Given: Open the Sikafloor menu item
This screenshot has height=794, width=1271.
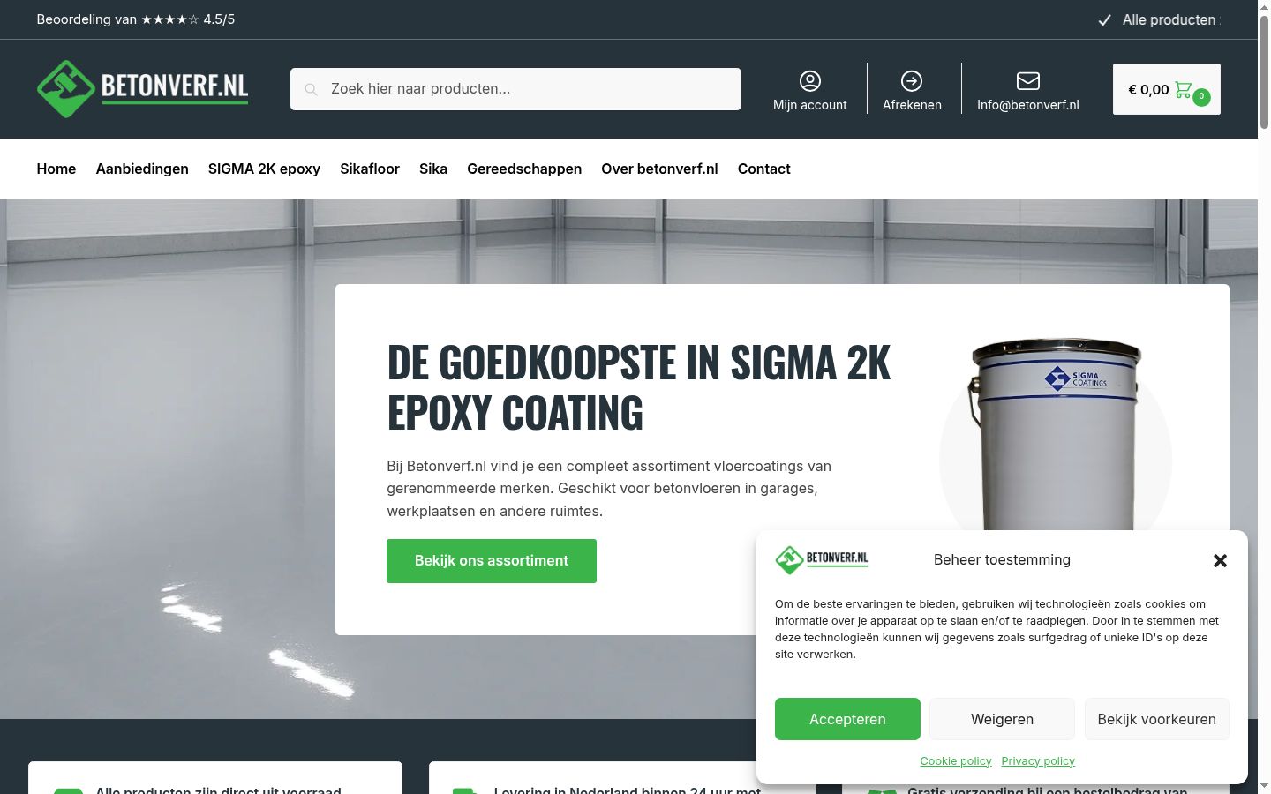Looking at the screenshot, I should pyautogui.click(x=370, y=169).
